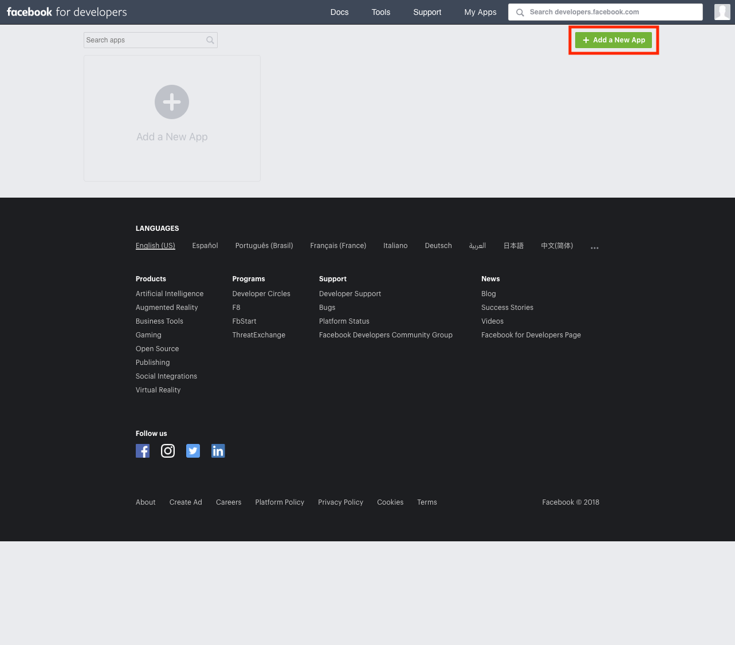Expand more languages with the ellipsis
The image size is (735, 645).
(595, 248)
